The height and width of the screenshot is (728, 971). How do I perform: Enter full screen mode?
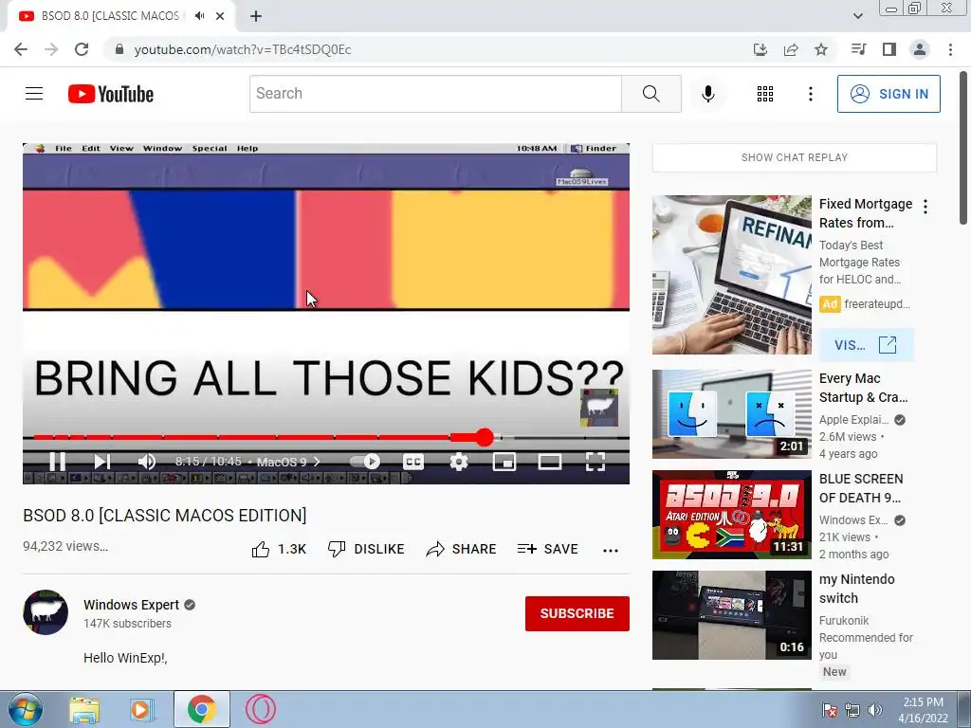(x=595, y=462)
